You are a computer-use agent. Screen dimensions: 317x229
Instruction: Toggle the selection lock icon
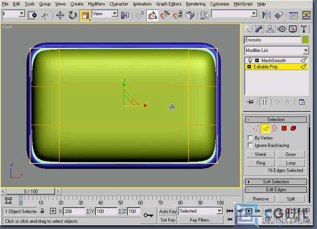click(42, 211)
